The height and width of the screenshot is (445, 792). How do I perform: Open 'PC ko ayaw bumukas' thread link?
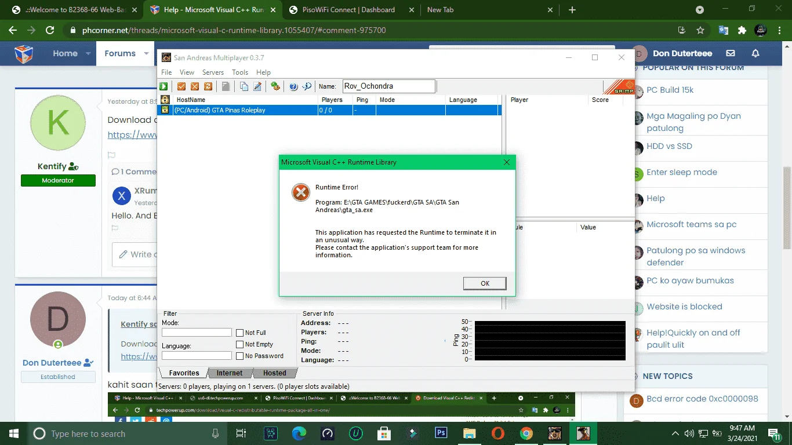pyautogui.click(x=690, y=280)
